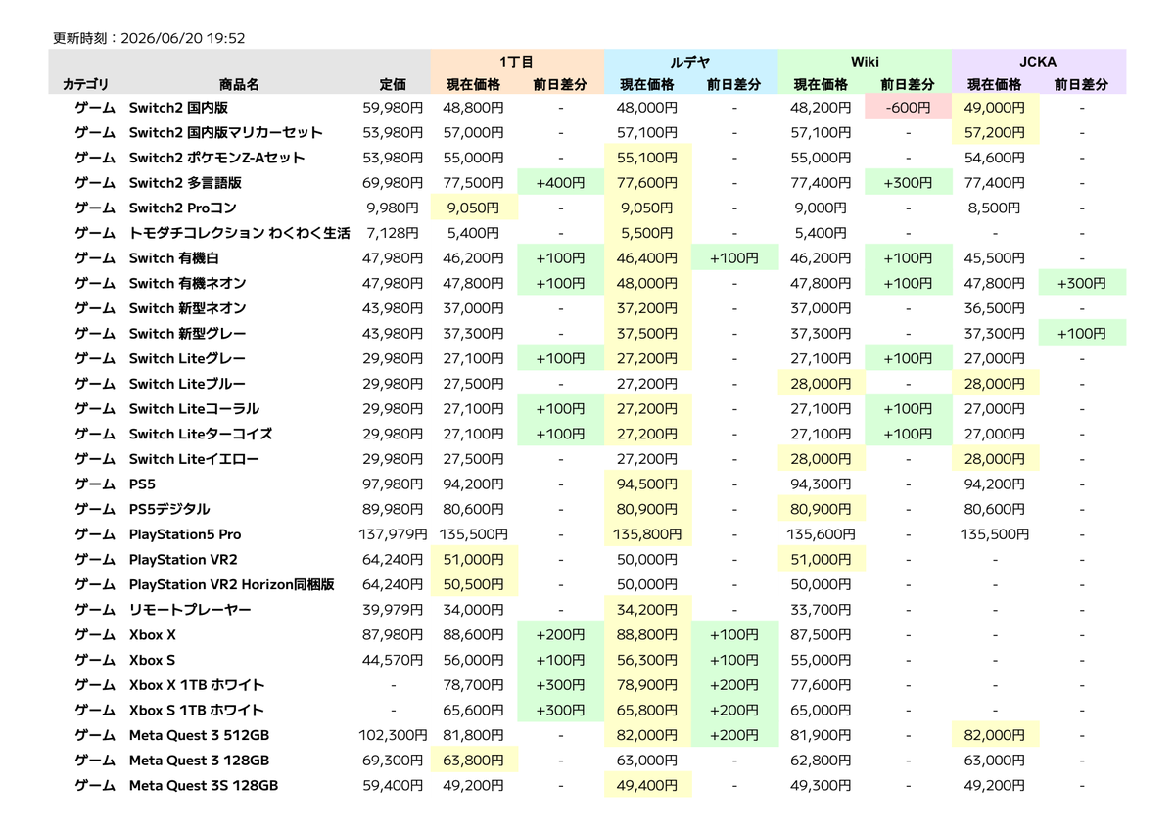The image size is (1175, 830).
Task: Select product name Switch2 ポケモンZ-Aセット
Action: [216, 158]
